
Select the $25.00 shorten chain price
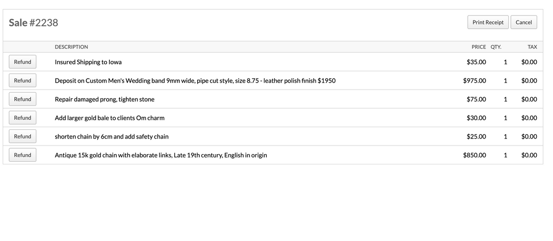pos(476,136)
